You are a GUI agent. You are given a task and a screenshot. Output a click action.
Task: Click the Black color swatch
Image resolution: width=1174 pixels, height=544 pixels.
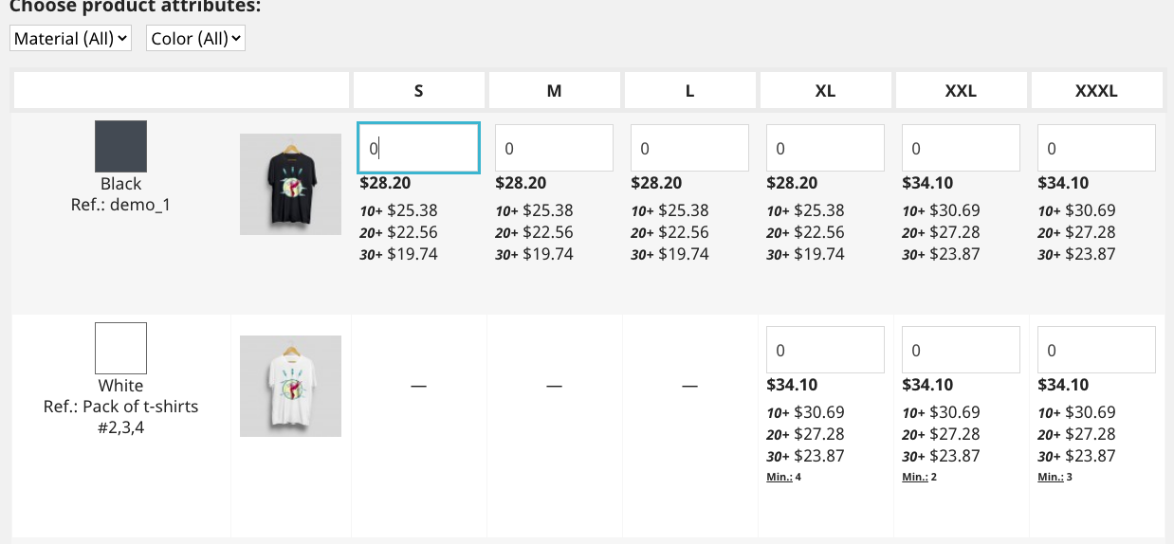120,146
